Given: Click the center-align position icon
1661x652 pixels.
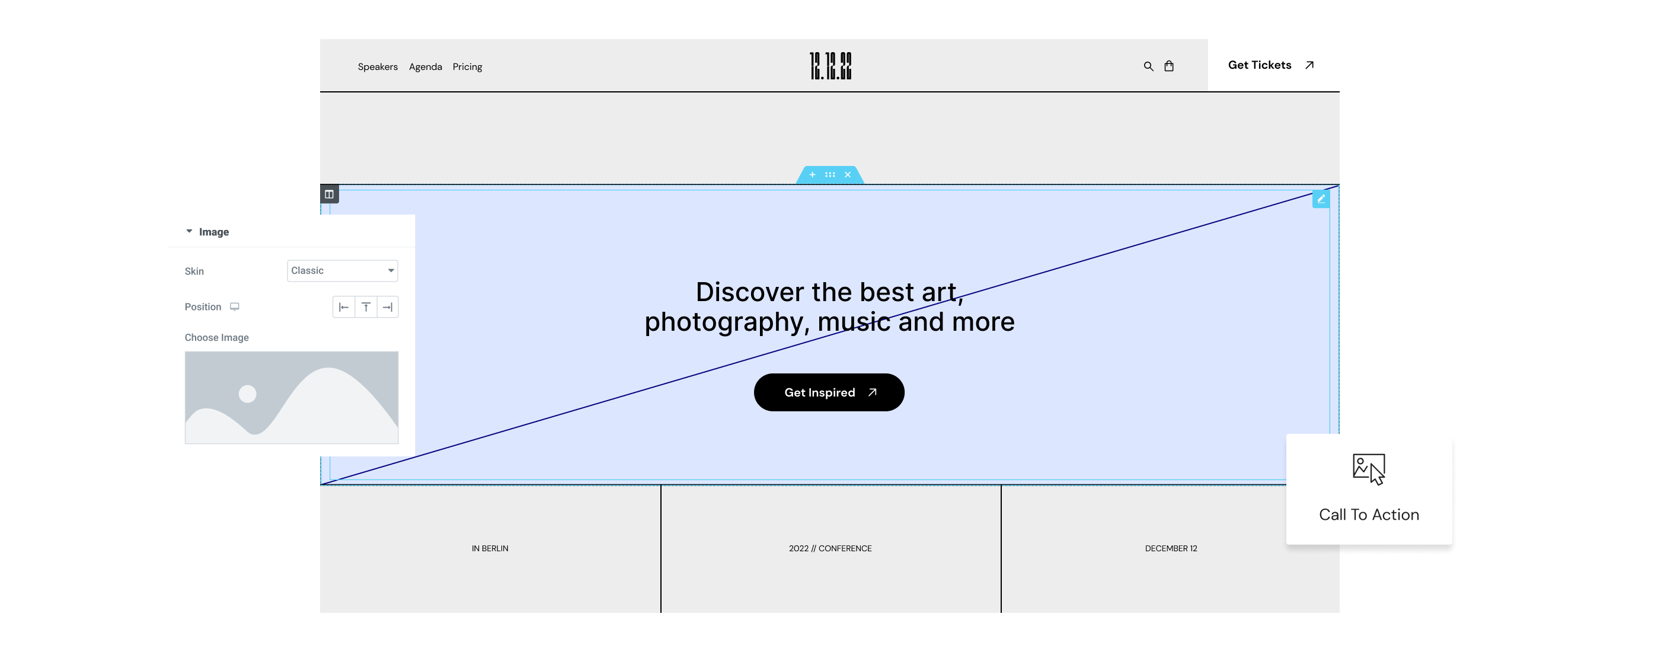Looking at the screenshot, I should [366, 307].
